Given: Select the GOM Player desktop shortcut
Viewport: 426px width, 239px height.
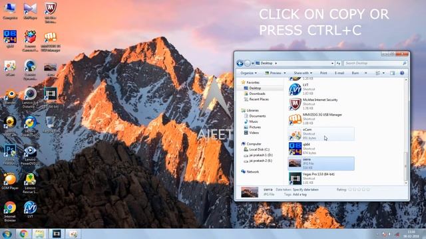Looking at the screenshot, I should [10, 181].
